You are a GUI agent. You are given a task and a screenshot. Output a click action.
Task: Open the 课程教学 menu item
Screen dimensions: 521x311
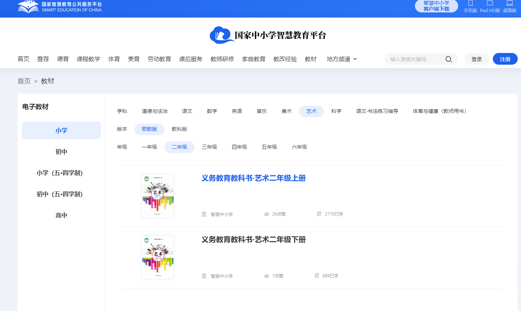pos(88,59)
